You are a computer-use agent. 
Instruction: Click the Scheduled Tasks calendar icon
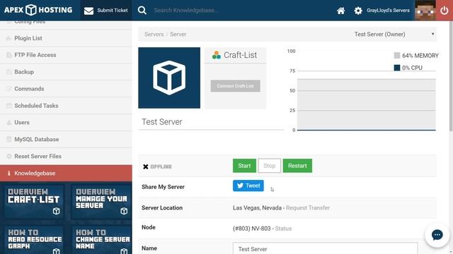coord(8,106)
